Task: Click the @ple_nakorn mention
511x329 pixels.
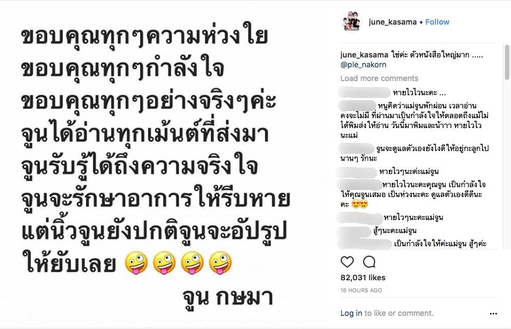Action: pos(363,65)
